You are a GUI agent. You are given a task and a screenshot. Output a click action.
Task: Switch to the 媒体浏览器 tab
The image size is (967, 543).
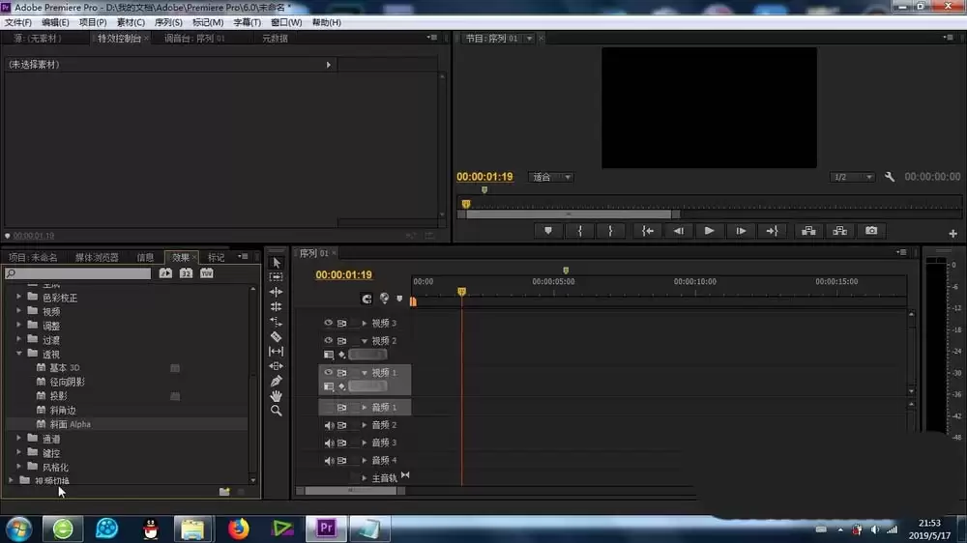click(97, 257)
